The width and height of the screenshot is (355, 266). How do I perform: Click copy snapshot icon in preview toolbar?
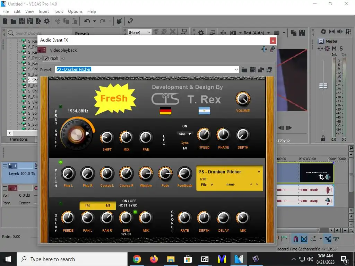[x=294, y=33]
